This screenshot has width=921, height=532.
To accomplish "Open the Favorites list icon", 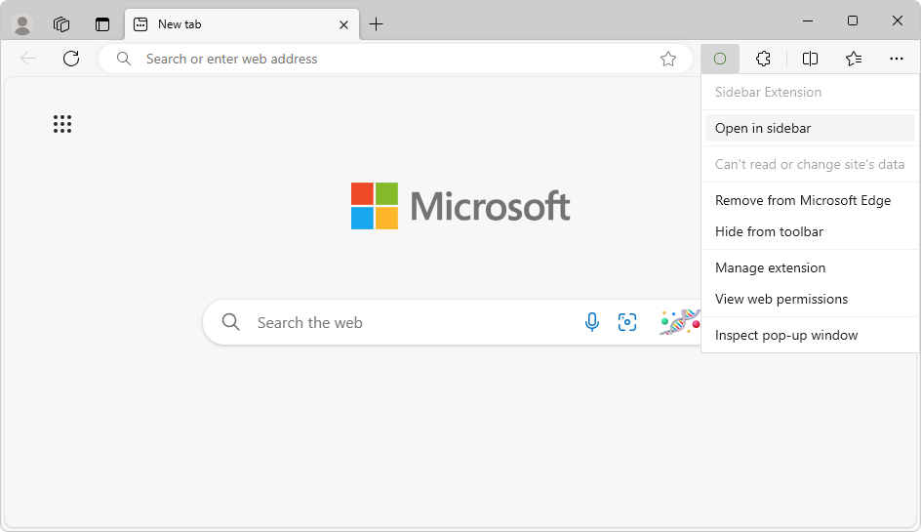I will click(854, 59).
